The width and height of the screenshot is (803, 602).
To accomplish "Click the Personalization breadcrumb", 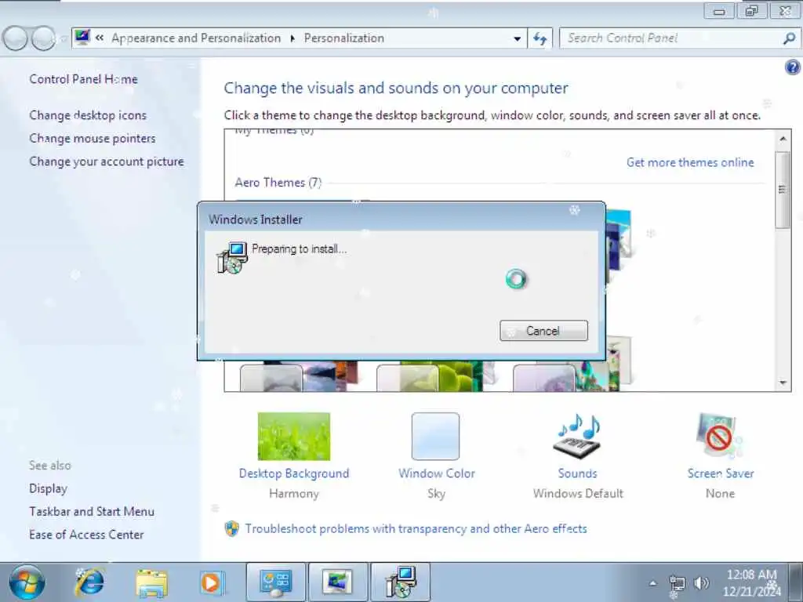I will click(344, 38).
